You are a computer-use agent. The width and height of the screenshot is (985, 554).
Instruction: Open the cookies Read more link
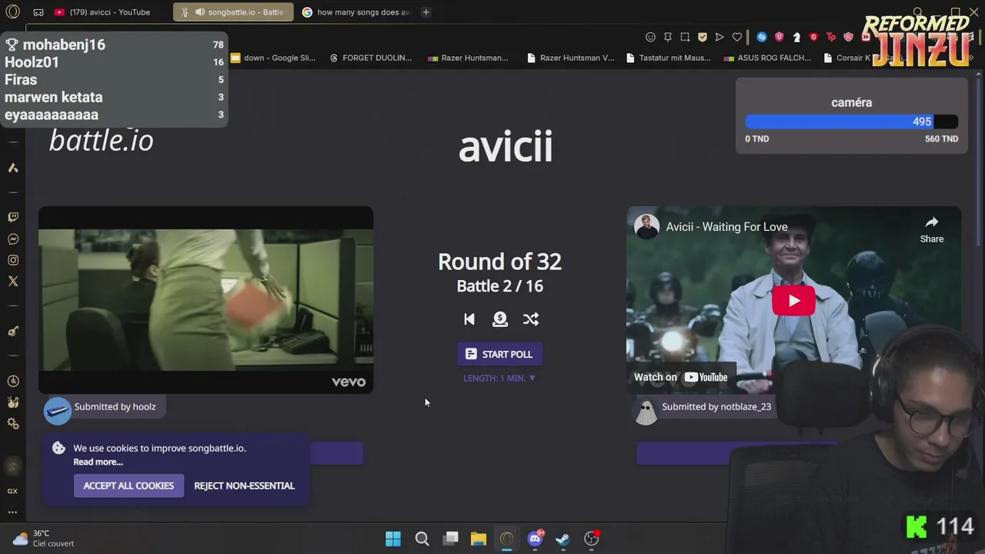pos(98,462)
